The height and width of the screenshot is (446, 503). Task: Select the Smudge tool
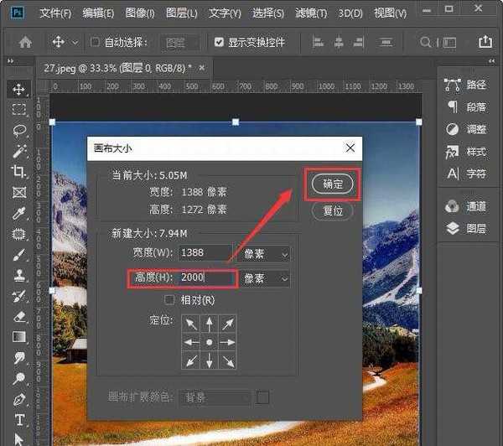[x=19, y=357]
